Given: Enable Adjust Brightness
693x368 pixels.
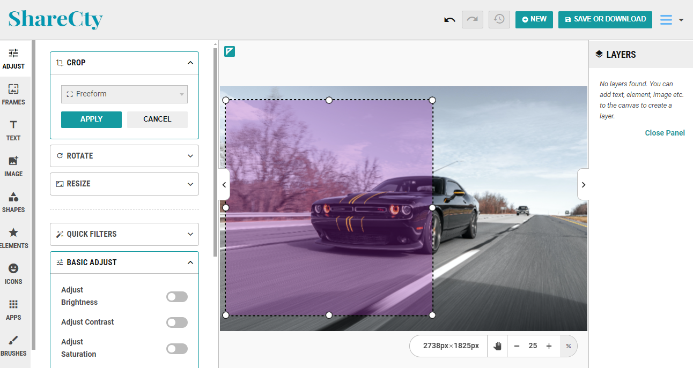Looking at the screenshot, I should [176, 296].
